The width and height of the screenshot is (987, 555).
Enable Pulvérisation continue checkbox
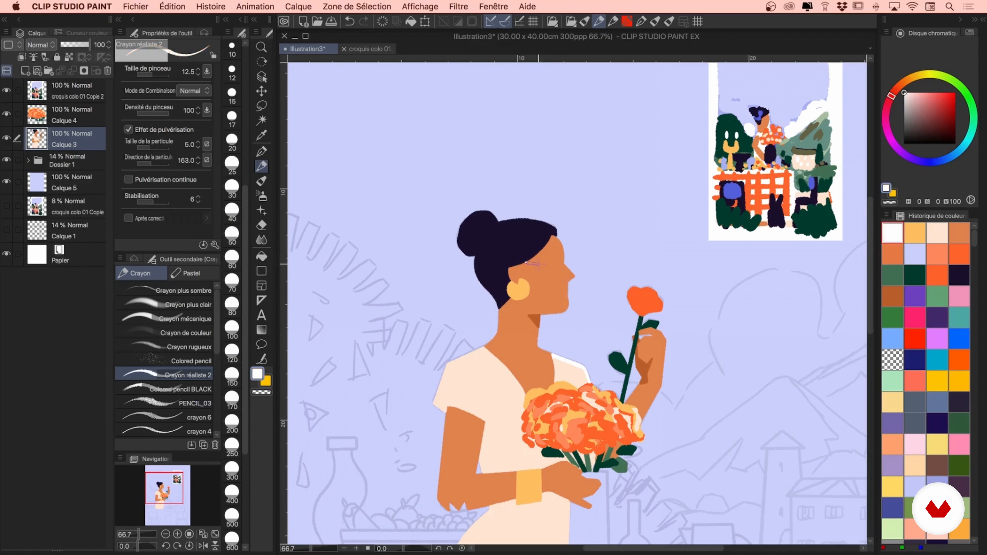[129, 180]
